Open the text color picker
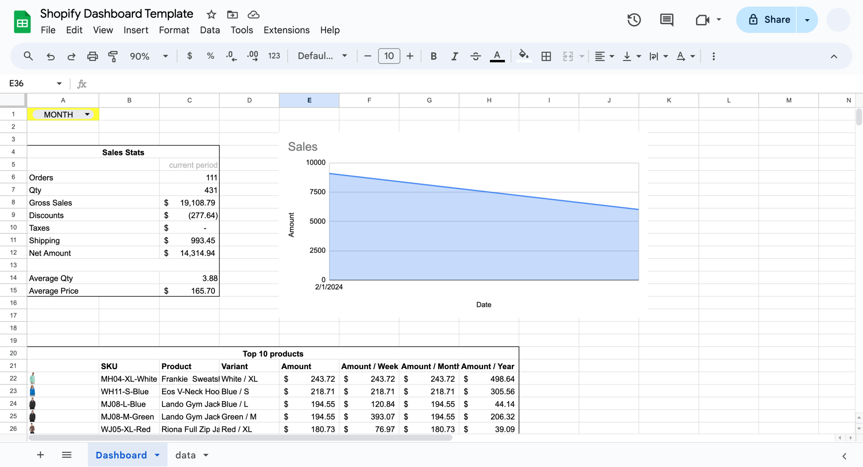863x467 pixels. (x=497, y=56)
